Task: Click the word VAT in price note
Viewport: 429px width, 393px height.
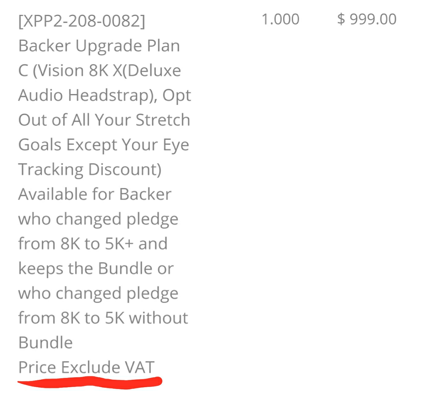Action: [139, 367]
